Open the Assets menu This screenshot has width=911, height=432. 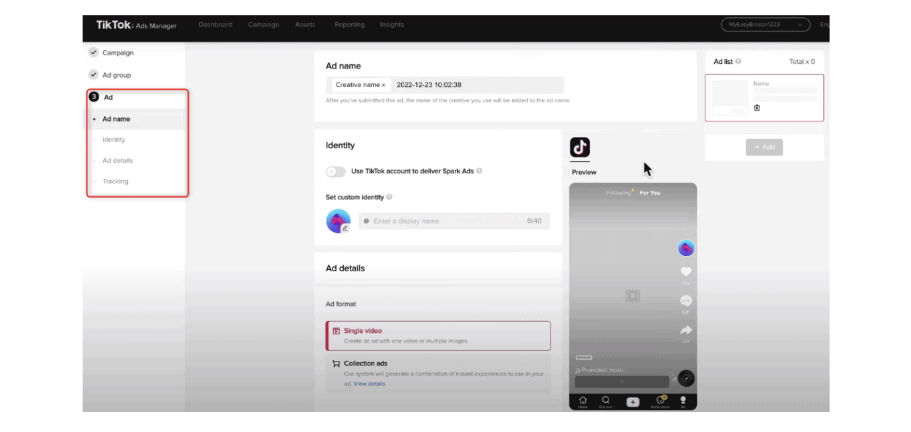[x=305, y=25]
